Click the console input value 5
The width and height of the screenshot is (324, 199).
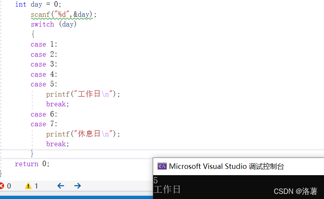[156, 181]
